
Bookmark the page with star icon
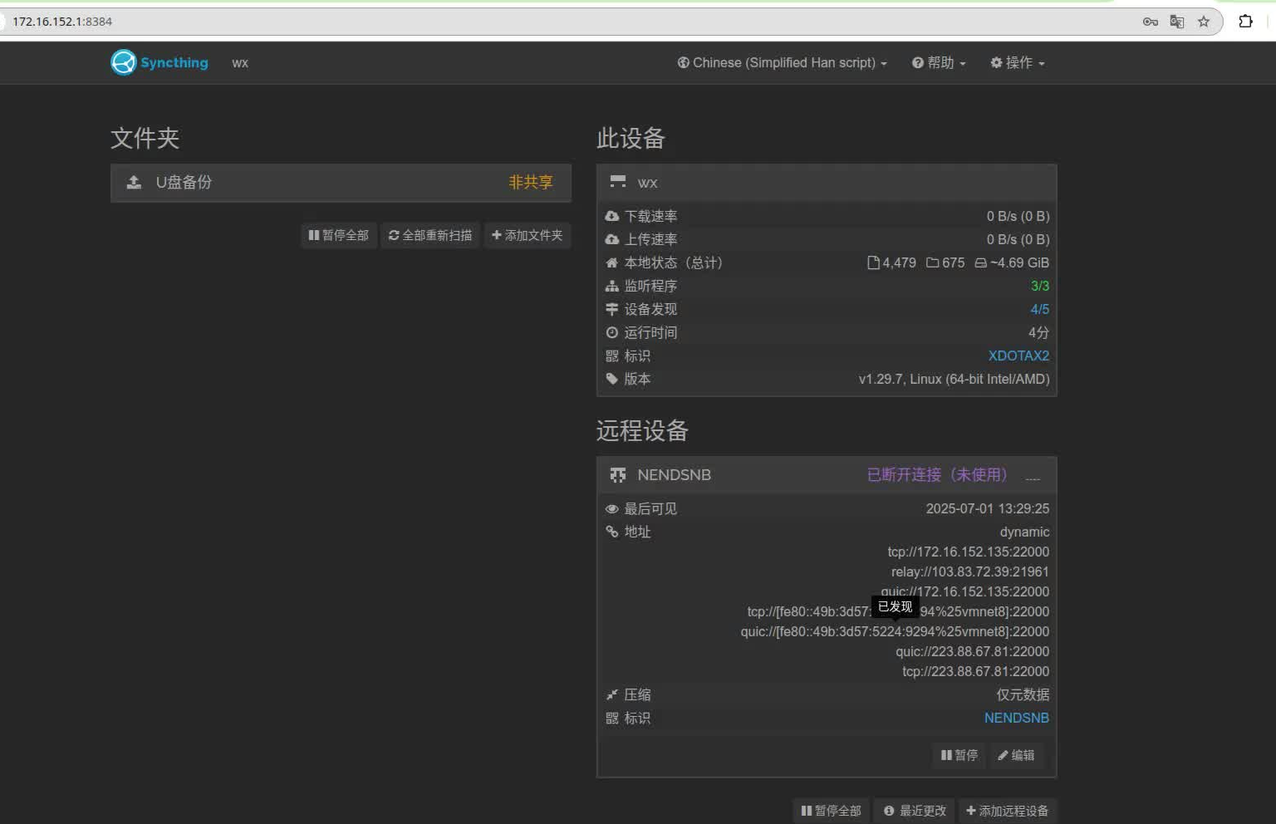tap(1204, 22)
